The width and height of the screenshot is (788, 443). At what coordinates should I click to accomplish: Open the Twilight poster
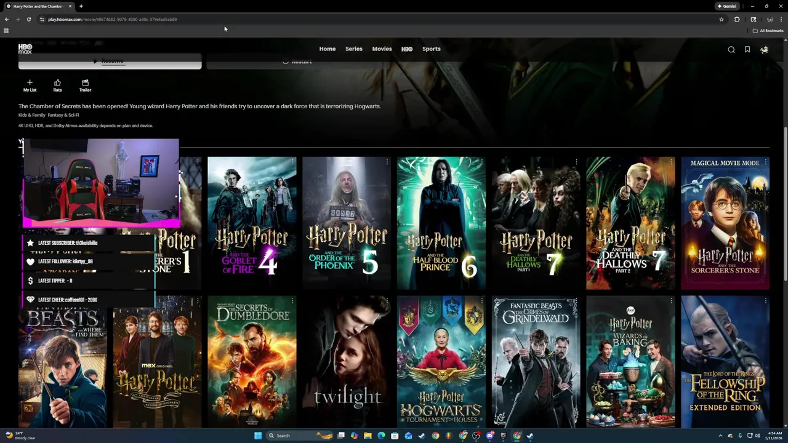pos(347,362)
